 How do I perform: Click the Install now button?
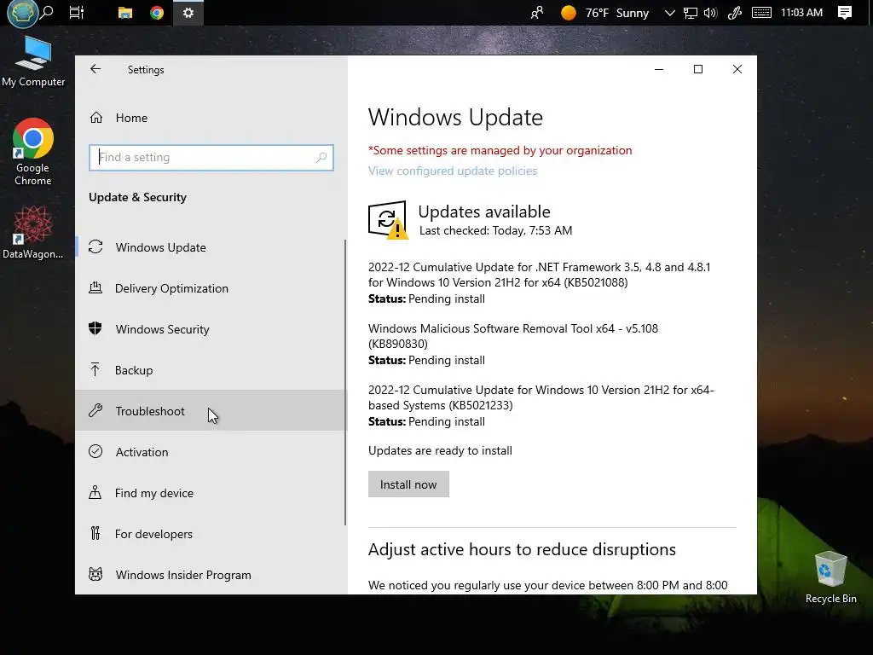pos(408,484)
